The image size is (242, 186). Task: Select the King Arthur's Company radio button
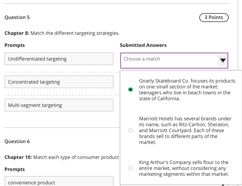130,168
